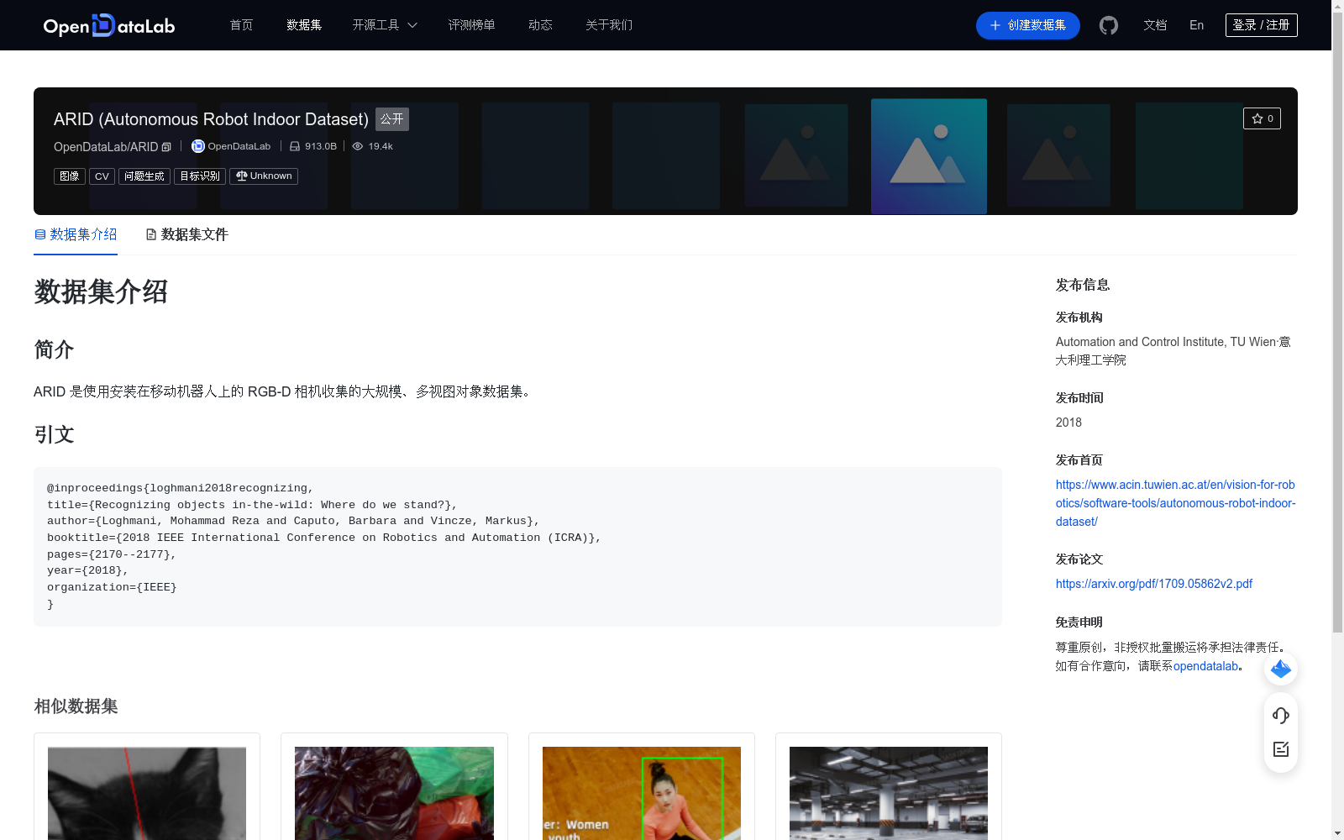This screenshot has height=840, width=1344.
Task: Star the ARID dataset
Action: pos(1262,118)
